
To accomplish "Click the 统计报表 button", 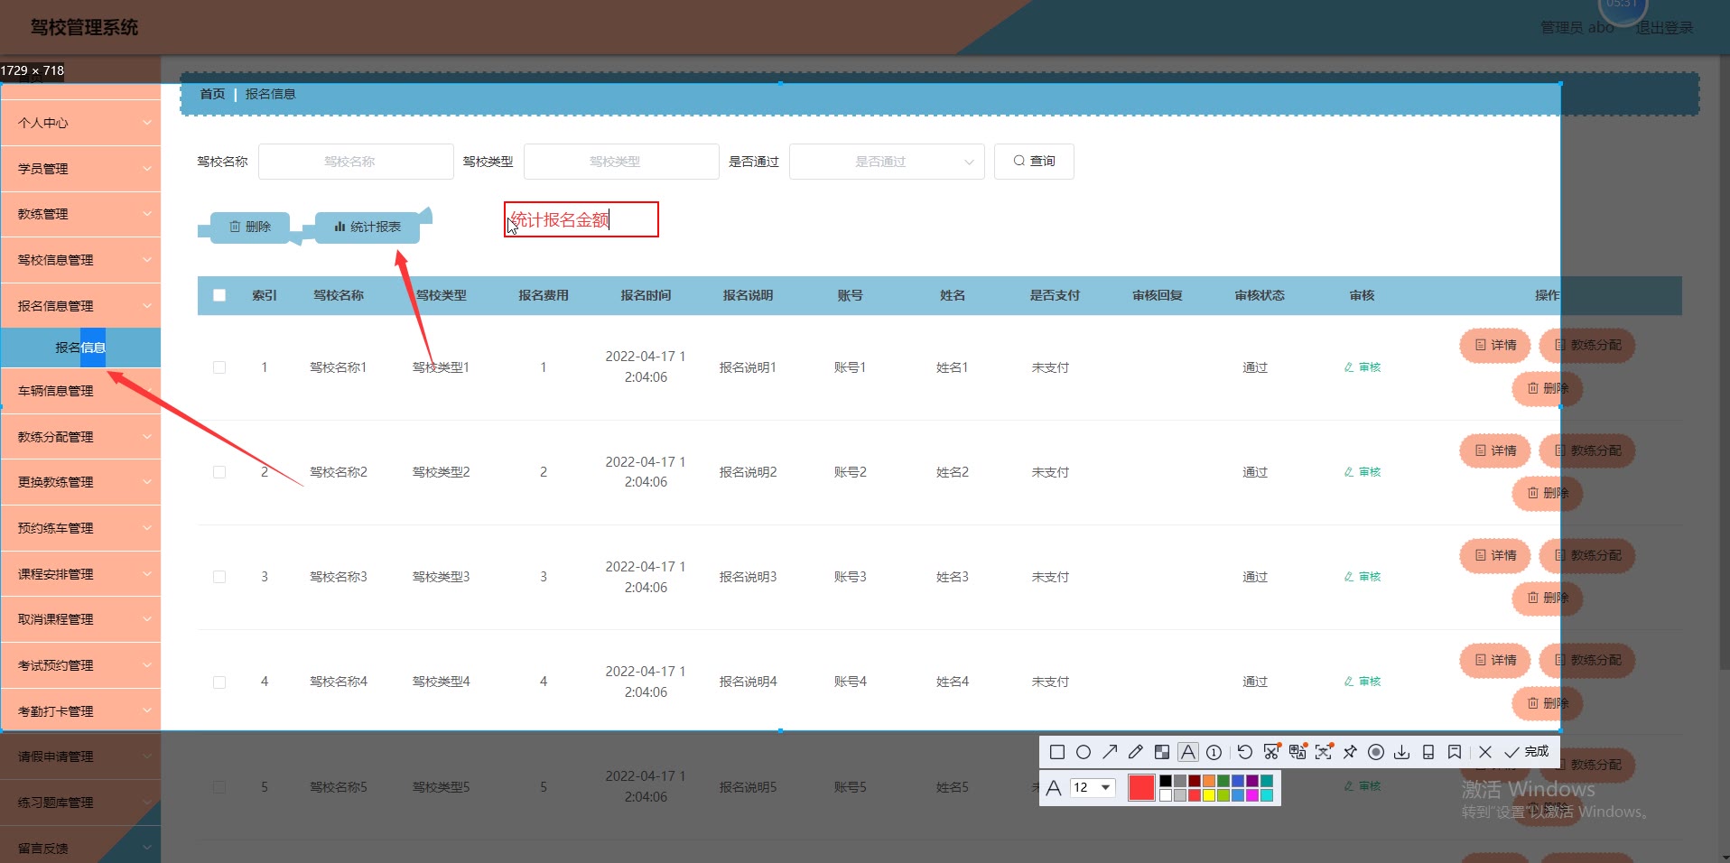I will [x=367, y=227].
